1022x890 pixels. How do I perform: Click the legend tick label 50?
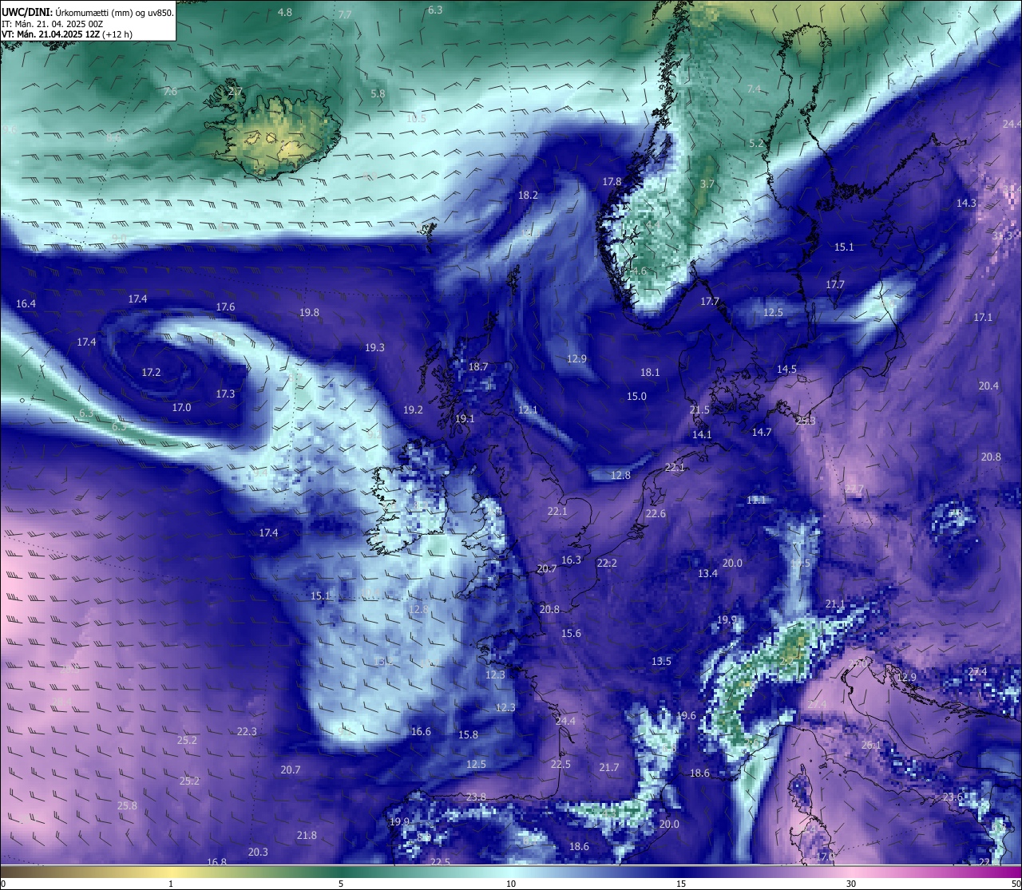[x=1016, y=884]
